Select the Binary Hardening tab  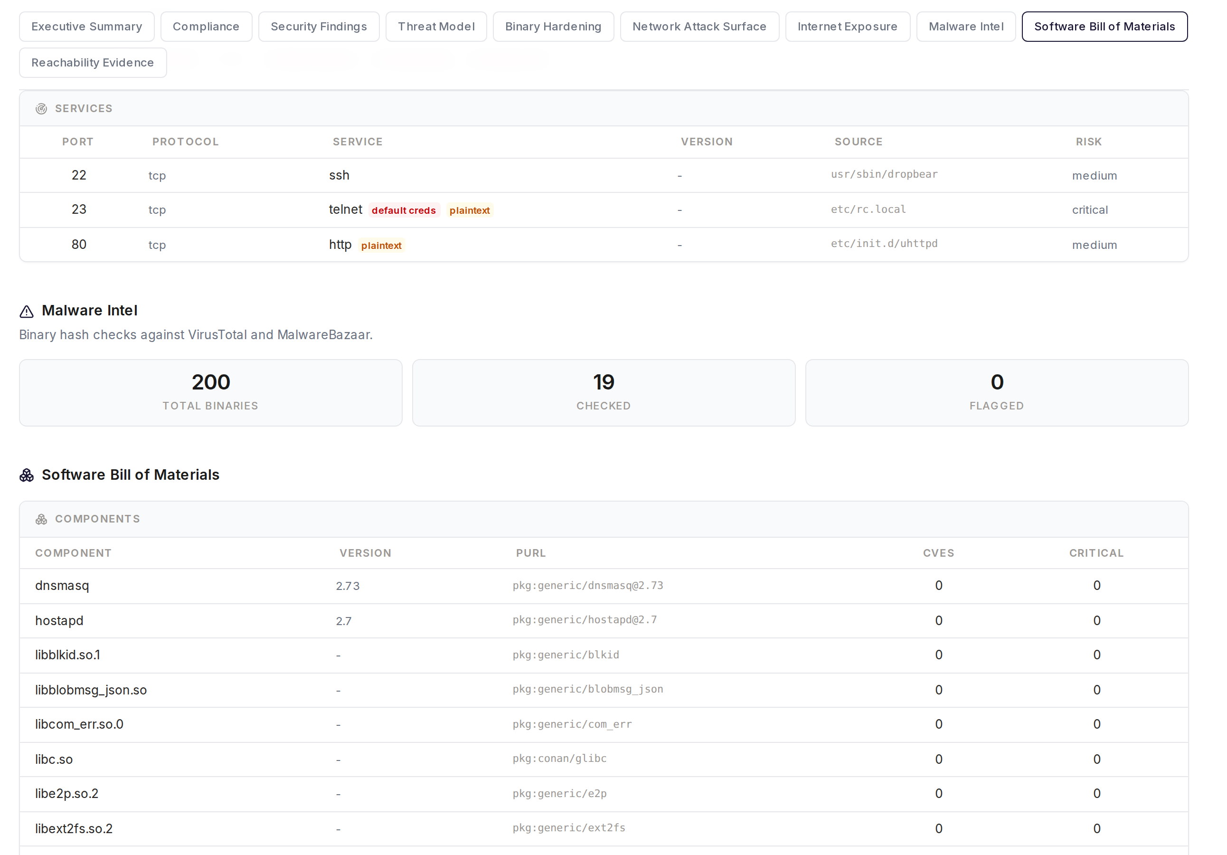(x=553, y=27)
